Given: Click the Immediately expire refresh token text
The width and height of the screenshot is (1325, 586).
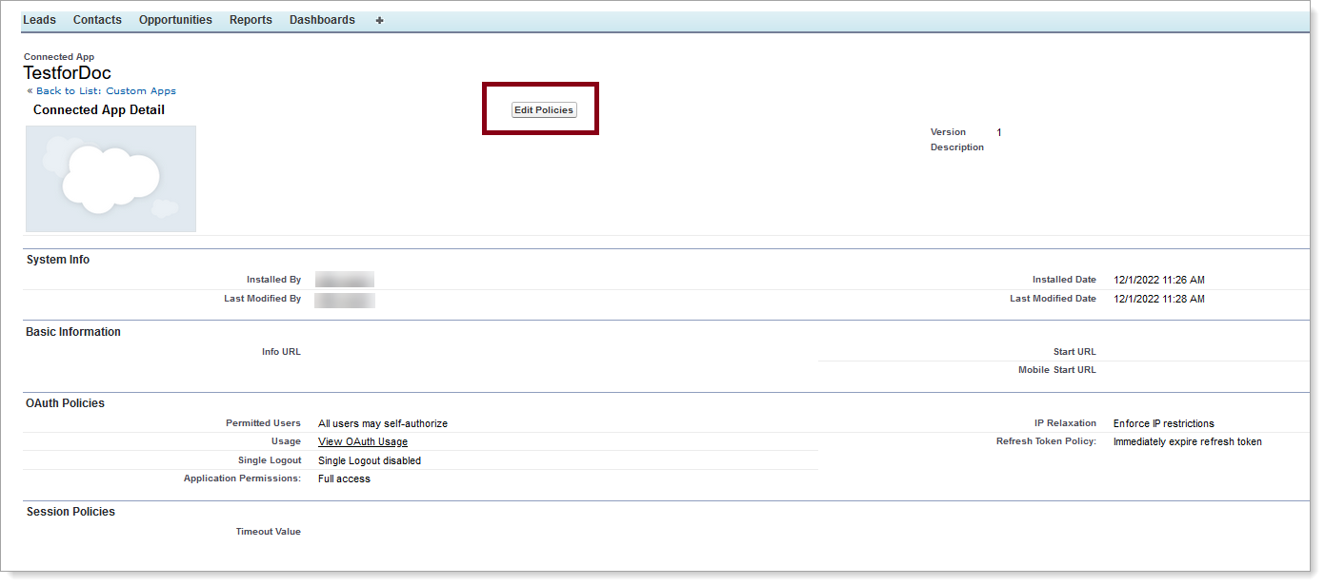Looking at the screenshot, I should 1188,441.
